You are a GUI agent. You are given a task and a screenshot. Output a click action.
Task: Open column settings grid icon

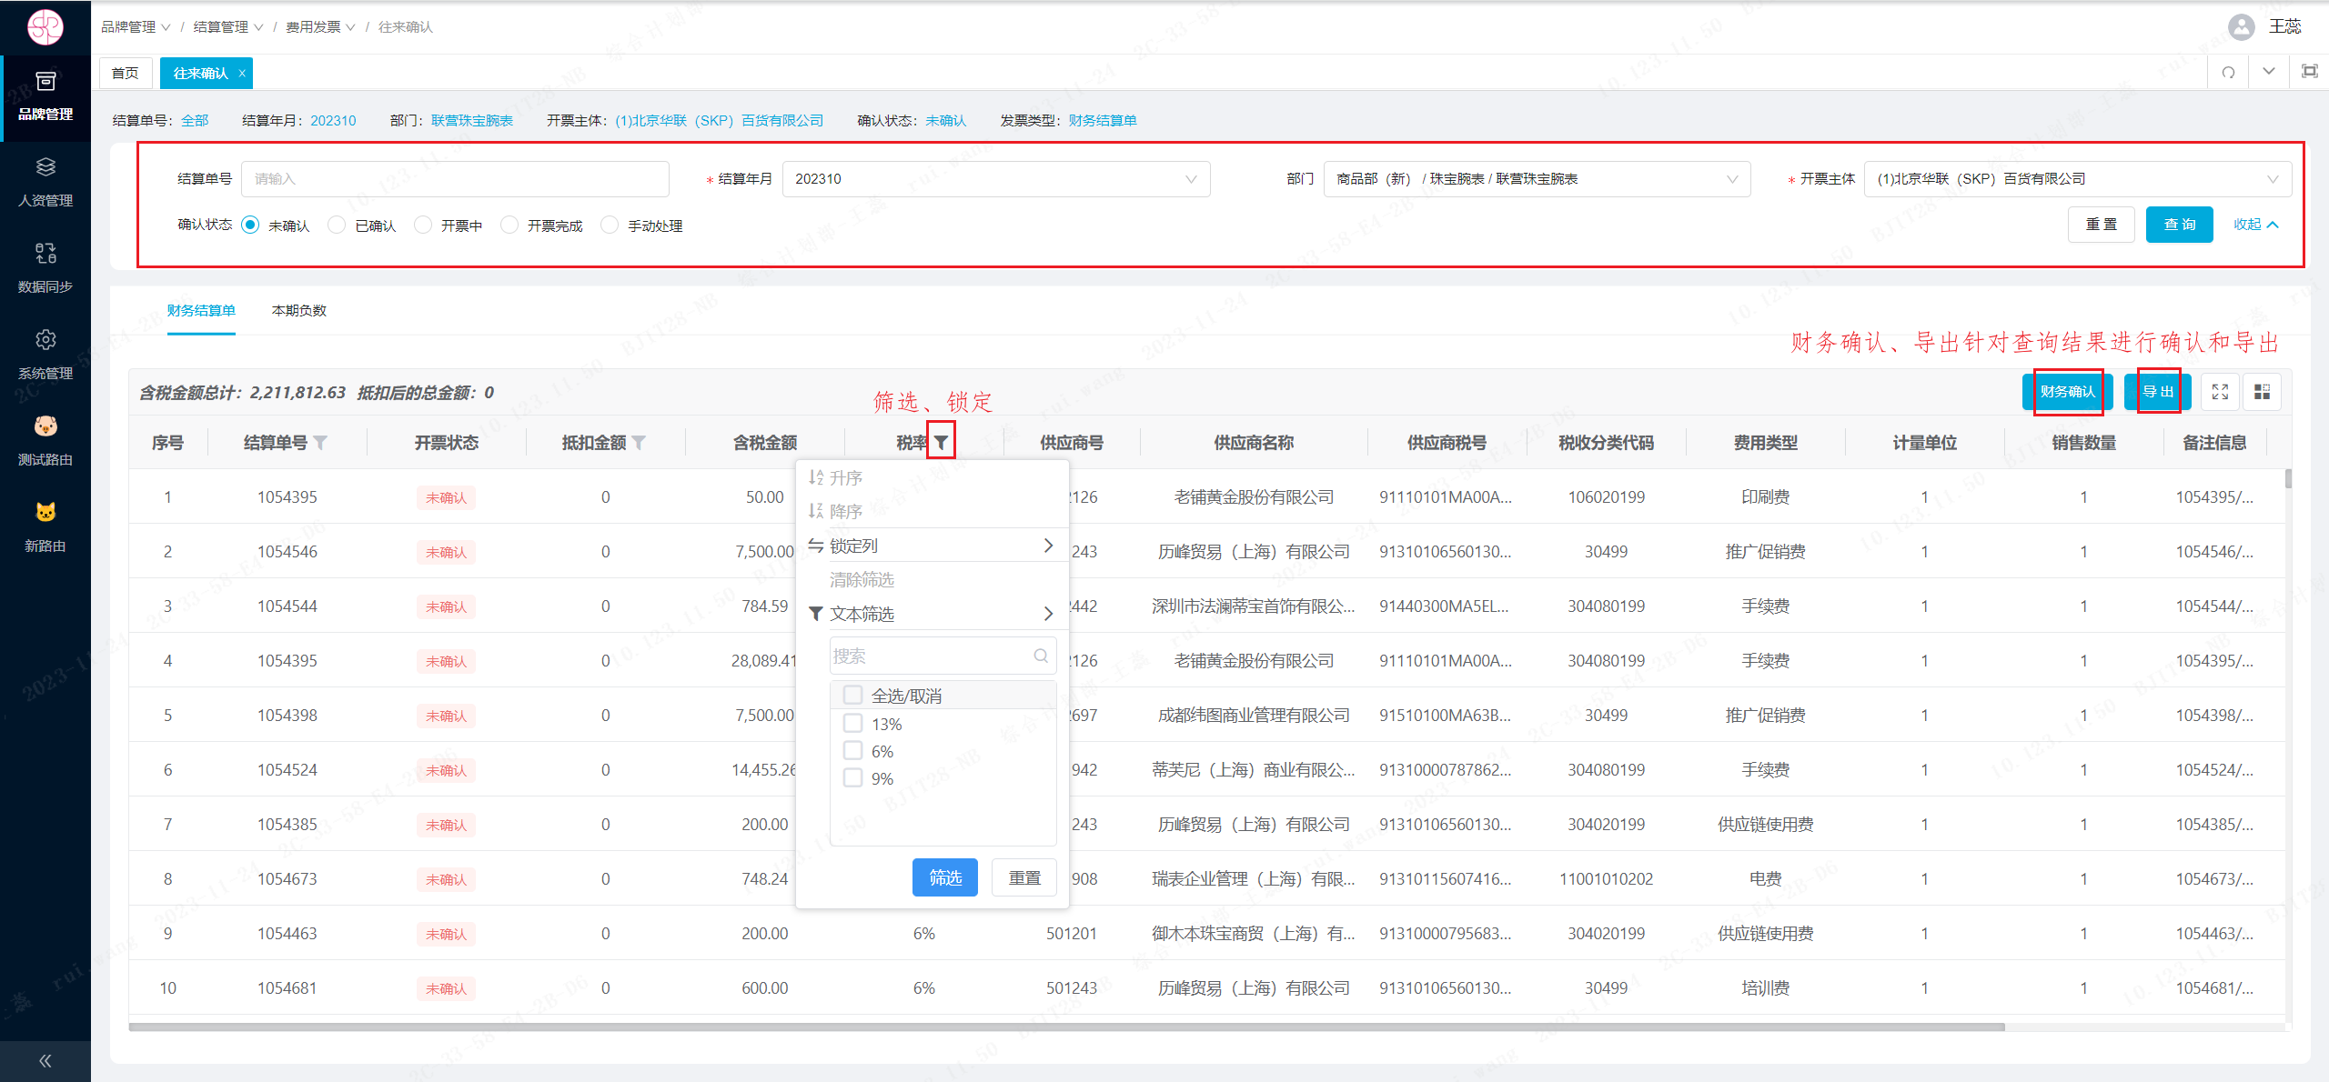2262,392
